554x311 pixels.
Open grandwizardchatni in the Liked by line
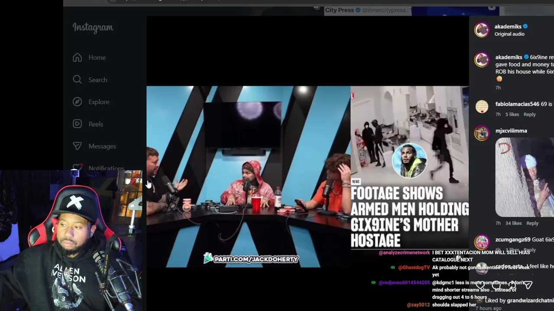(530, 301)
